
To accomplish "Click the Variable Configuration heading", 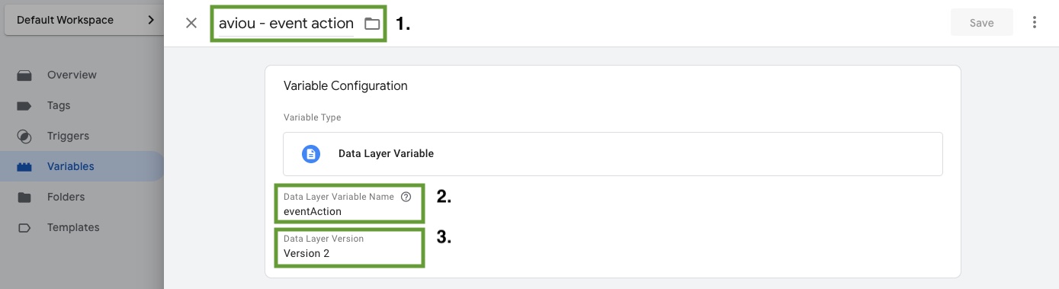I will 345,86.
